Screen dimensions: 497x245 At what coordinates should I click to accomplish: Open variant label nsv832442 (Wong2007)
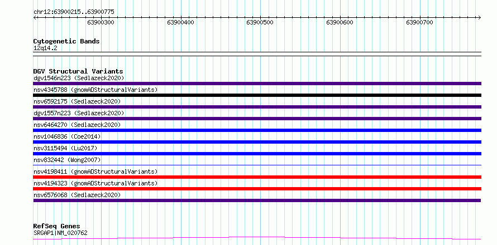[x=67, y=160]
